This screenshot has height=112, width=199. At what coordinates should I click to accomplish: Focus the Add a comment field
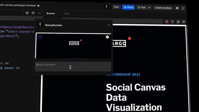[73, 67]
